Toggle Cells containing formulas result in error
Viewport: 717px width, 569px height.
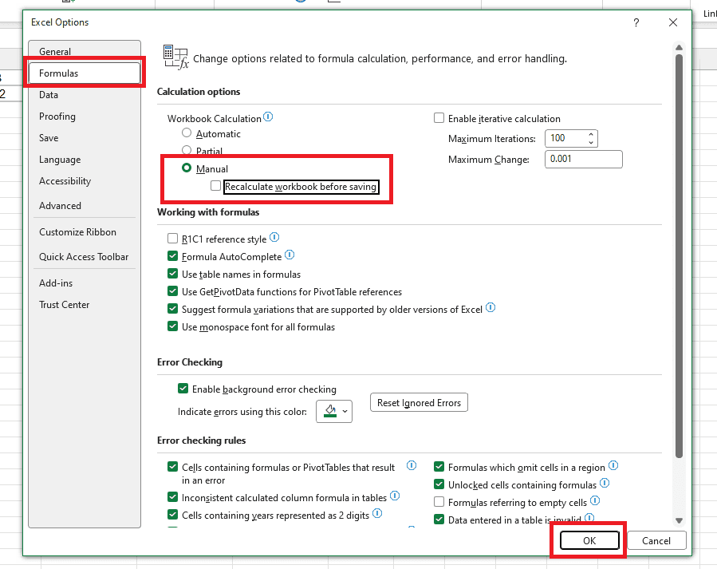[x=172, y=467]
